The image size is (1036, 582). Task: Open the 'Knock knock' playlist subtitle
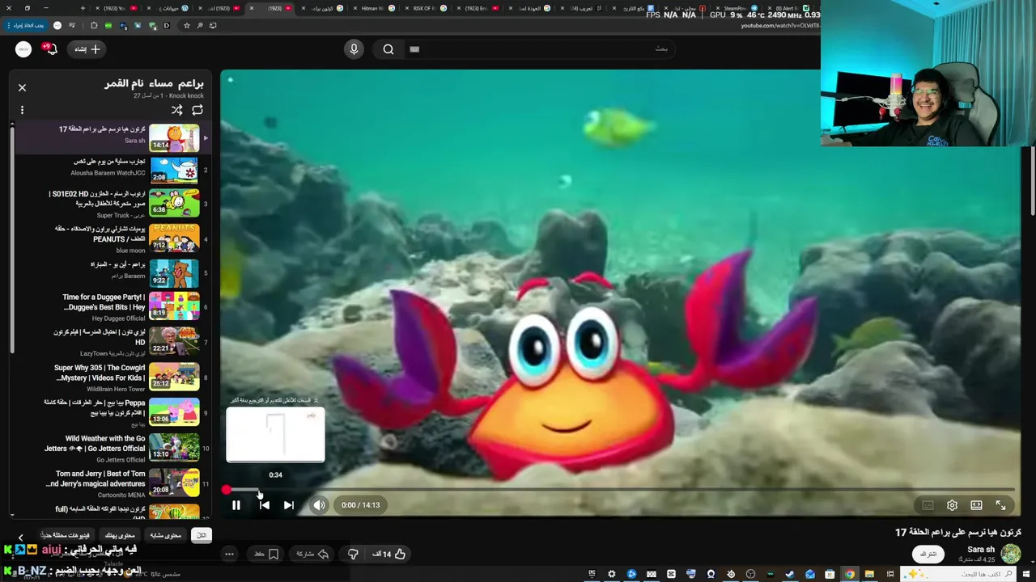coord(186,96)
